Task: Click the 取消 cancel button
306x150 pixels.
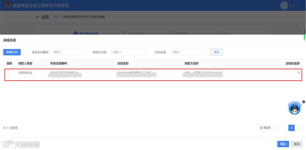Action: [297, 144]
